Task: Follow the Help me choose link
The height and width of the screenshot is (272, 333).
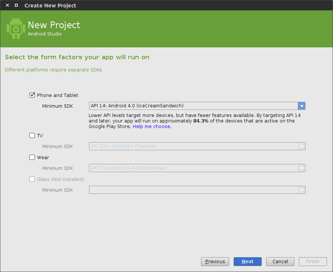Action: [152, 127]
